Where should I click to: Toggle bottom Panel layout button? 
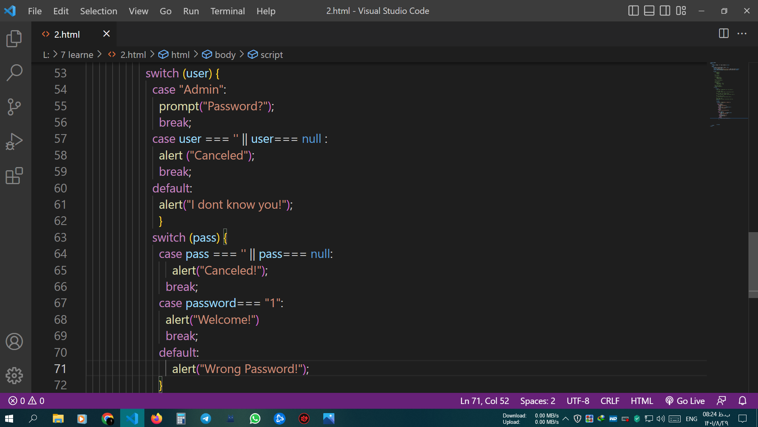[x=649, y=11]
